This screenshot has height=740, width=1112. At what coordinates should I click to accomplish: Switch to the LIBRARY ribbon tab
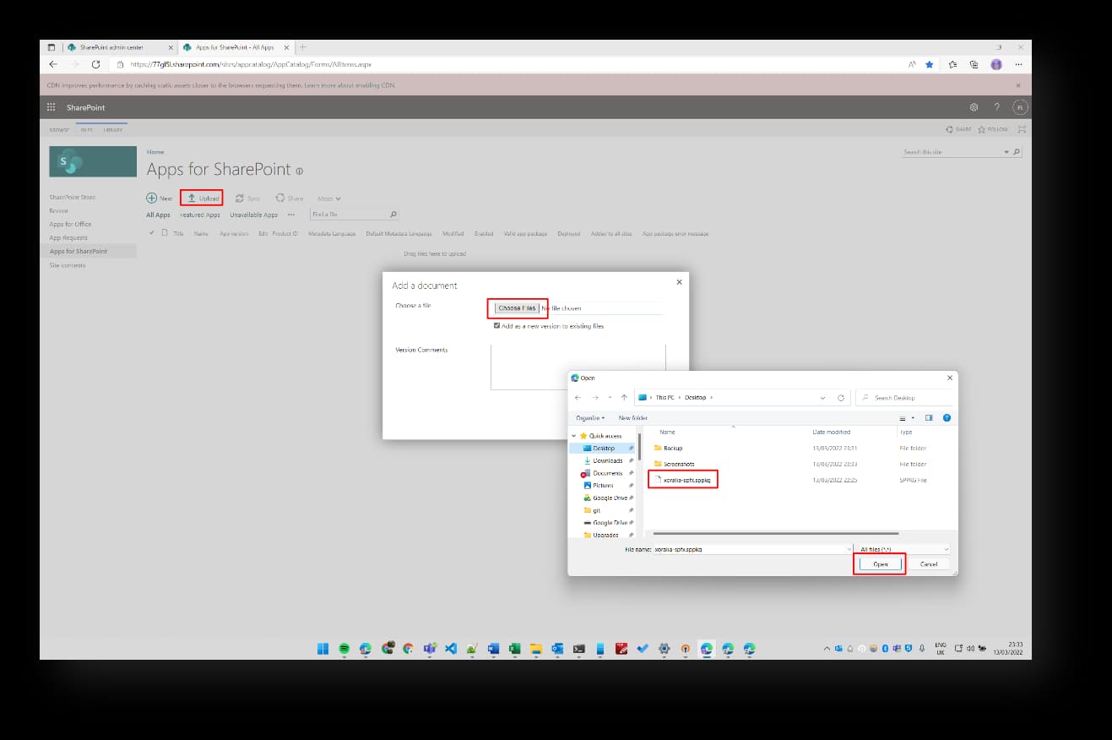click(x=113, y=129)
